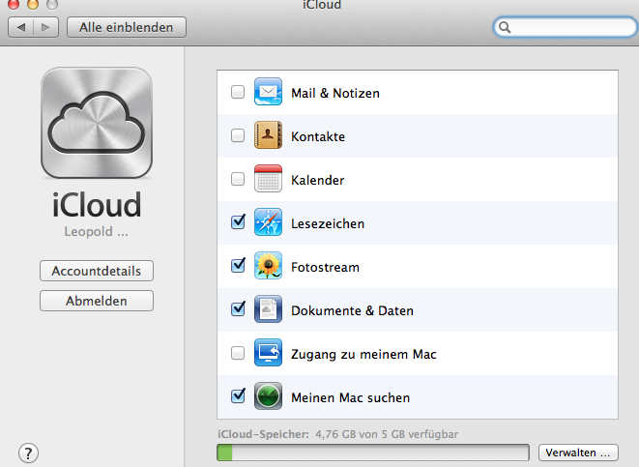Open Accountdetails
This screenshot has width=639, height=467.
click(x=97, y=271)
